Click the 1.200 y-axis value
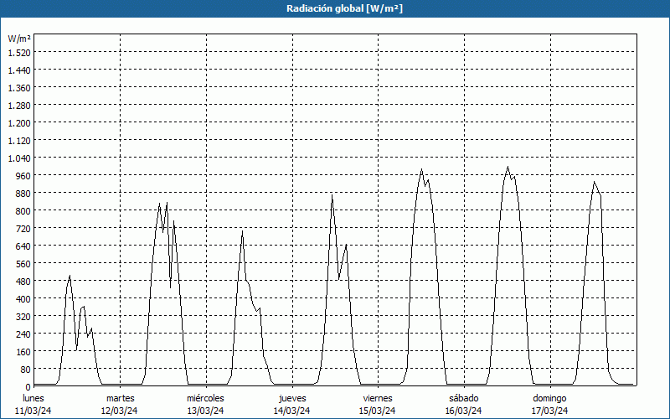This screenshot has height=419, width=670. 19,122
